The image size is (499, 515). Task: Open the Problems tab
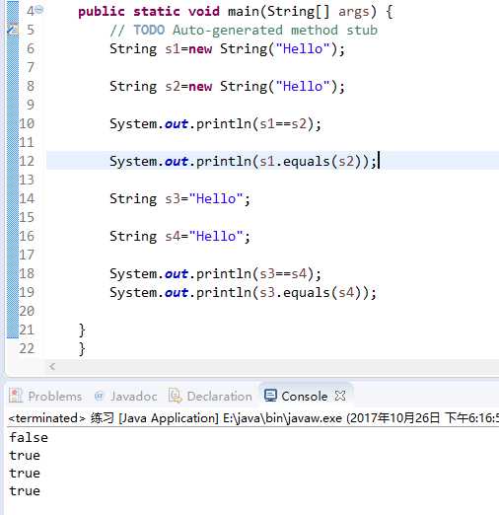point(45,396)
